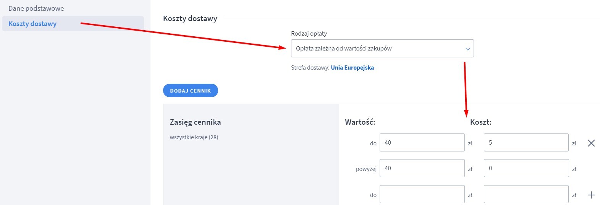Screen dimensions: 600x205
Task: Click the Koszty dostawy section heading
Action: point(190,18)
